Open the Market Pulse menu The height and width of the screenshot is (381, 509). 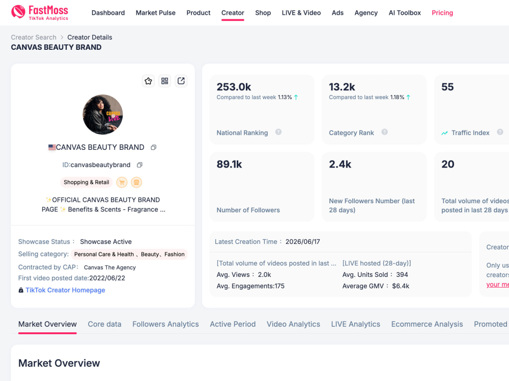point(155,13)
